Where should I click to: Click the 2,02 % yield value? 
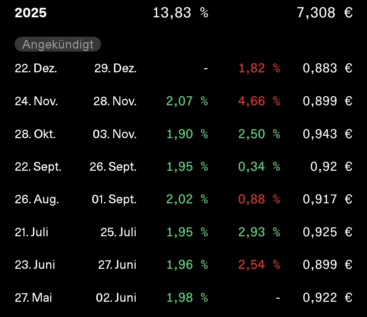187,199
